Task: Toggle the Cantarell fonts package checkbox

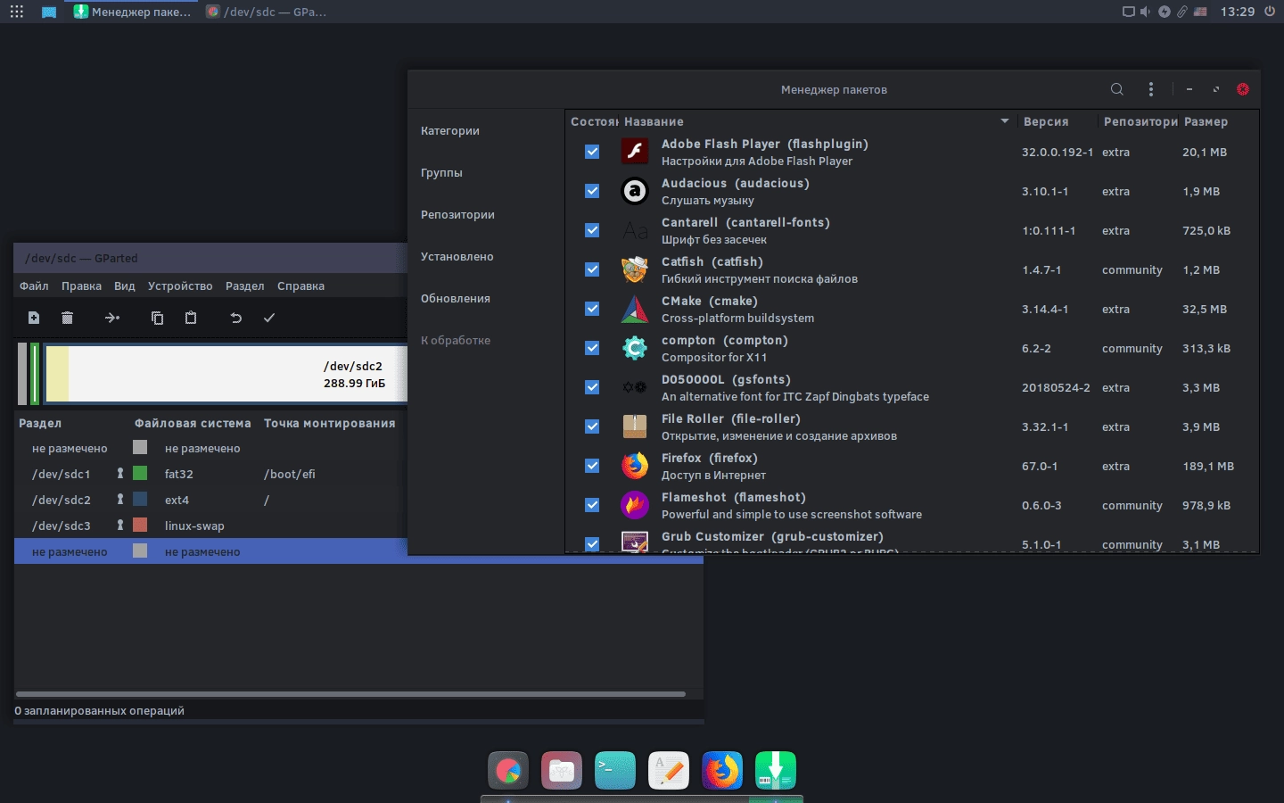Action: (592, 230)
